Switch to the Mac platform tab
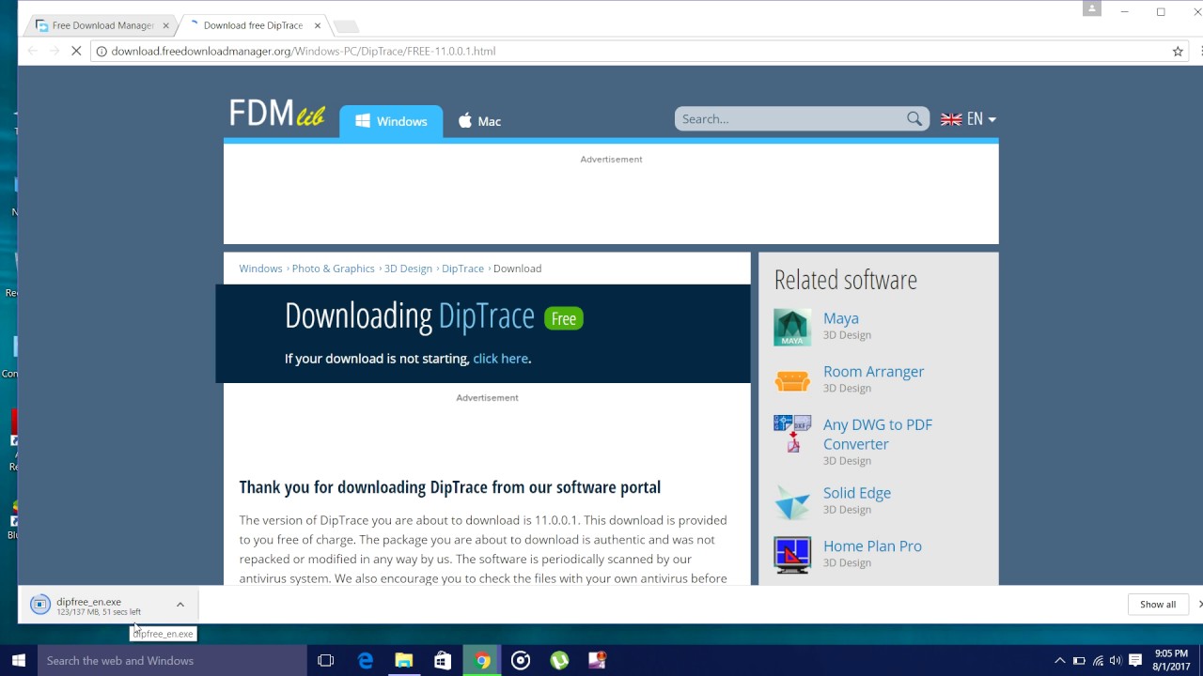1203x676 pixels. tap(479, 121)
